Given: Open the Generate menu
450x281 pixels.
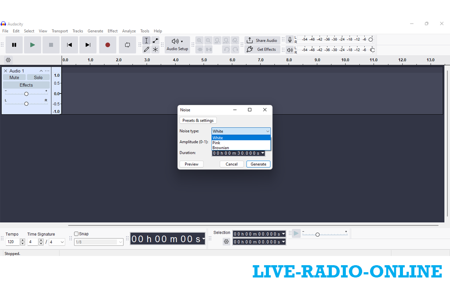Looking at the screenshot, I should (95, 31).
